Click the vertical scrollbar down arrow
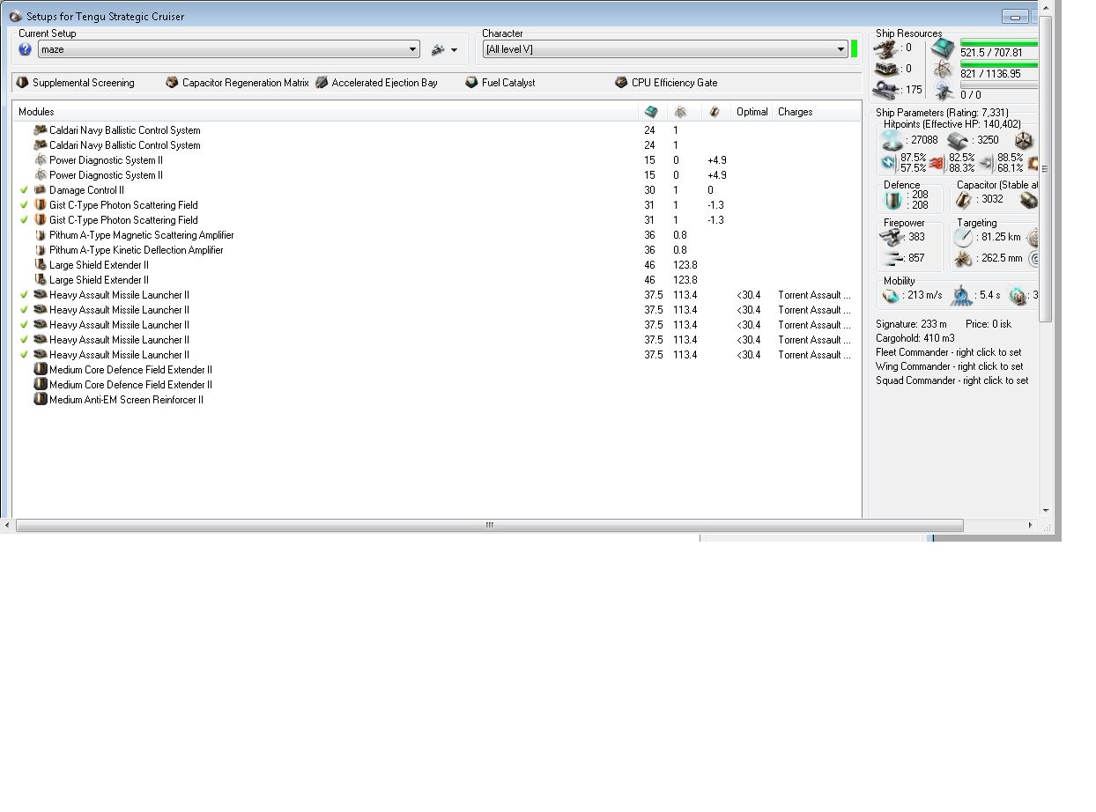 tap(1046, 510)
